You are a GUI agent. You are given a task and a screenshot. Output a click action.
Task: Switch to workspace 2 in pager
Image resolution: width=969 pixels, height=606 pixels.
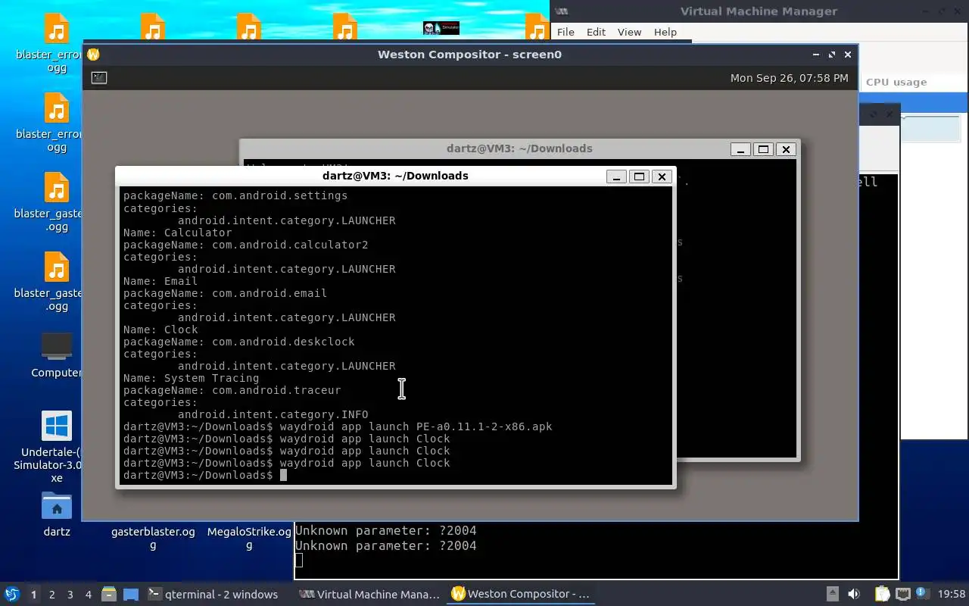coord(52,595)
